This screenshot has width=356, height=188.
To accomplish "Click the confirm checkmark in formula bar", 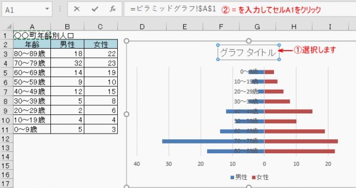I will [94, 9].
